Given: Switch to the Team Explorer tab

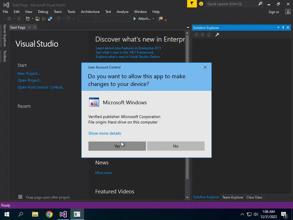Looking at the screenshot, I should [233, 197].
